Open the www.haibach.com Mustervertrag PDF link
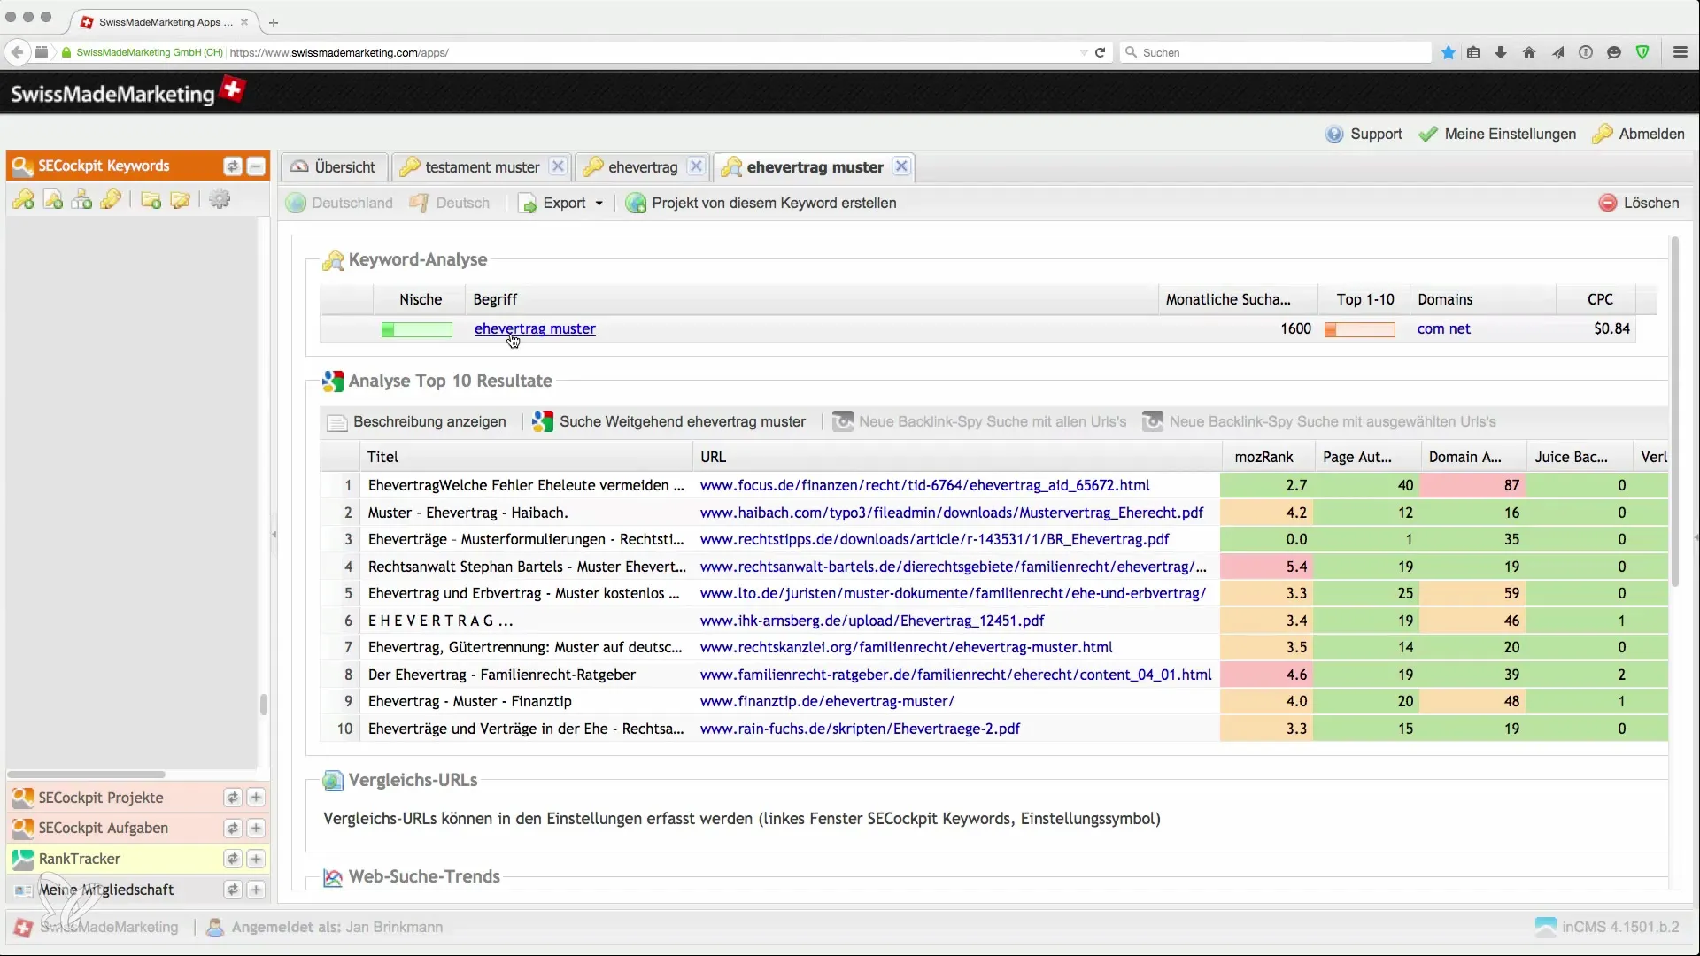 pyautogui.click(x=952, y=513)
